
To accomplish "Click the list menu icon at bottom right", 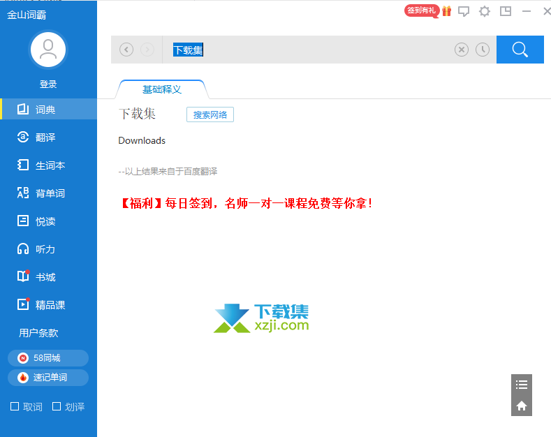I will click(x=522, y=385).
